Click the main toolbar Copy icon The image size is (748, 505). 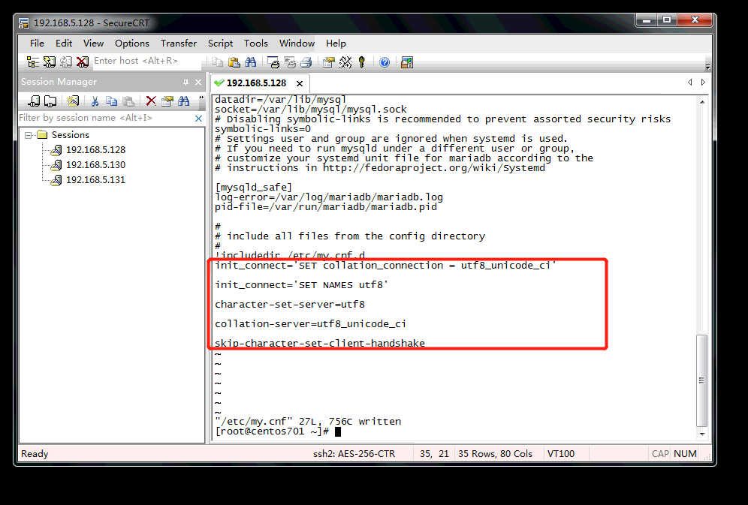coord(218,62)
